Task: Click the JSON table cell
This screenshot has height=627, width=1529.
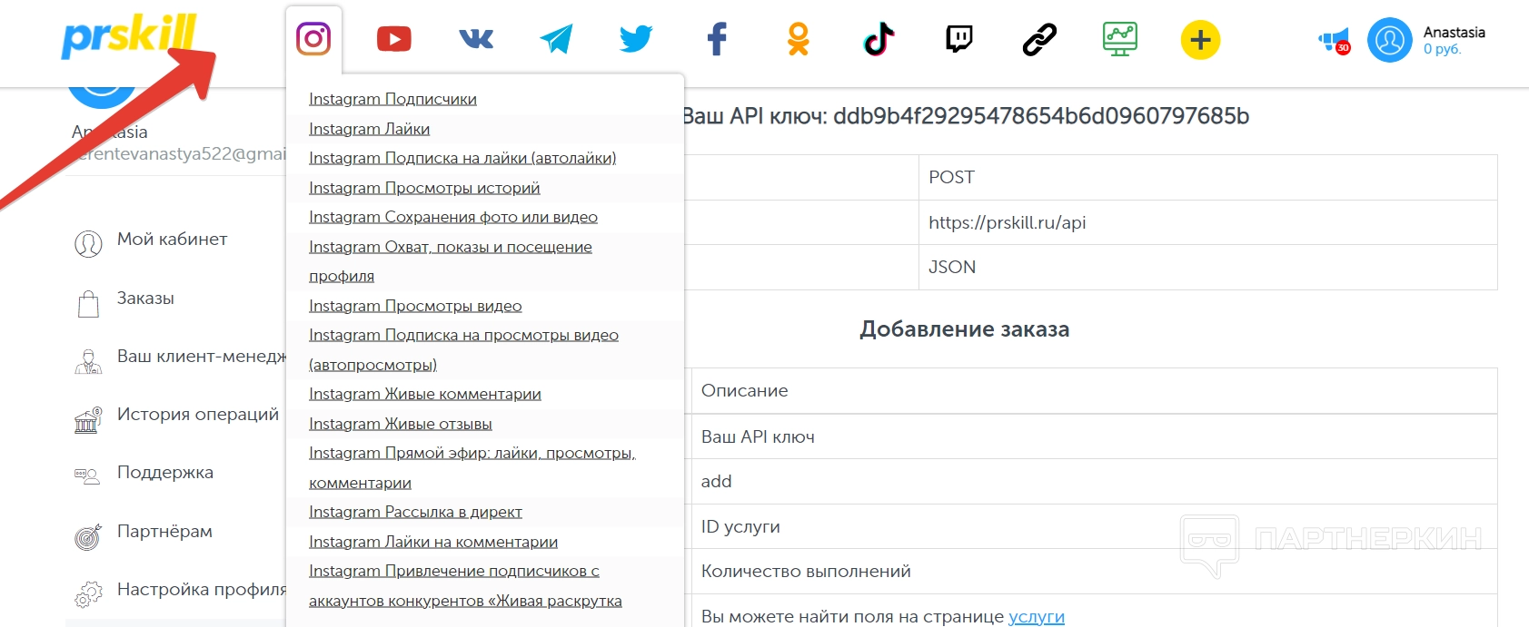Action: click(1208, 267)
